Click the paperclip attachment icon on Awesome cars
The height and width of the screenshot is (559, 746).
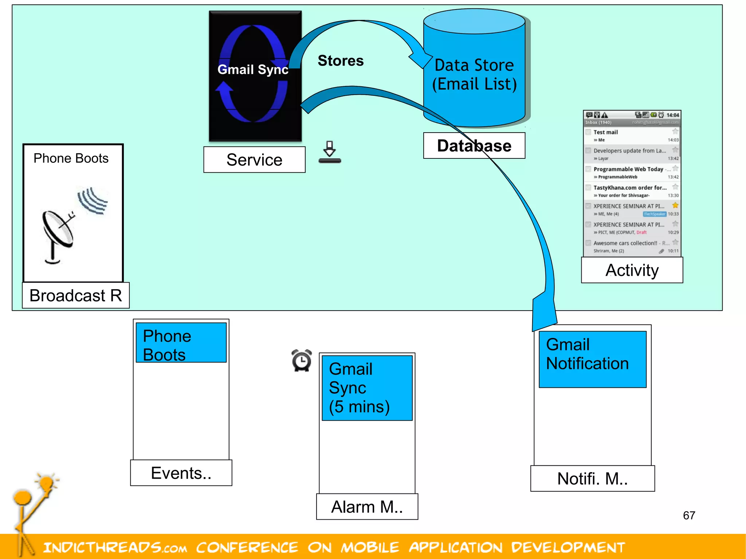click(x=661, y=251)
